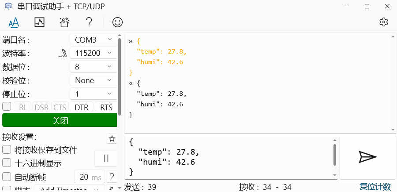
Task: Click the CTS indicator
Action: [60, 107]
